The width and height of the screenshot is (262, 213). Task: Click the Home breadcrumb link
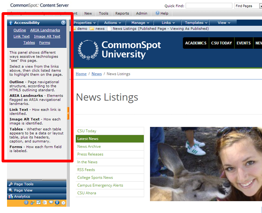point(81,74)
